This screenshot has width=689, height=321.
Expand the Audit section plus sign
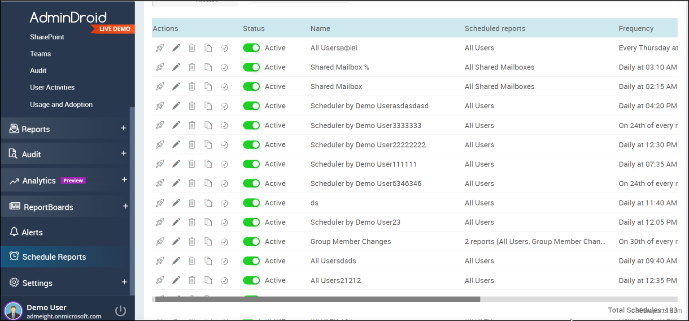[123, 153]
